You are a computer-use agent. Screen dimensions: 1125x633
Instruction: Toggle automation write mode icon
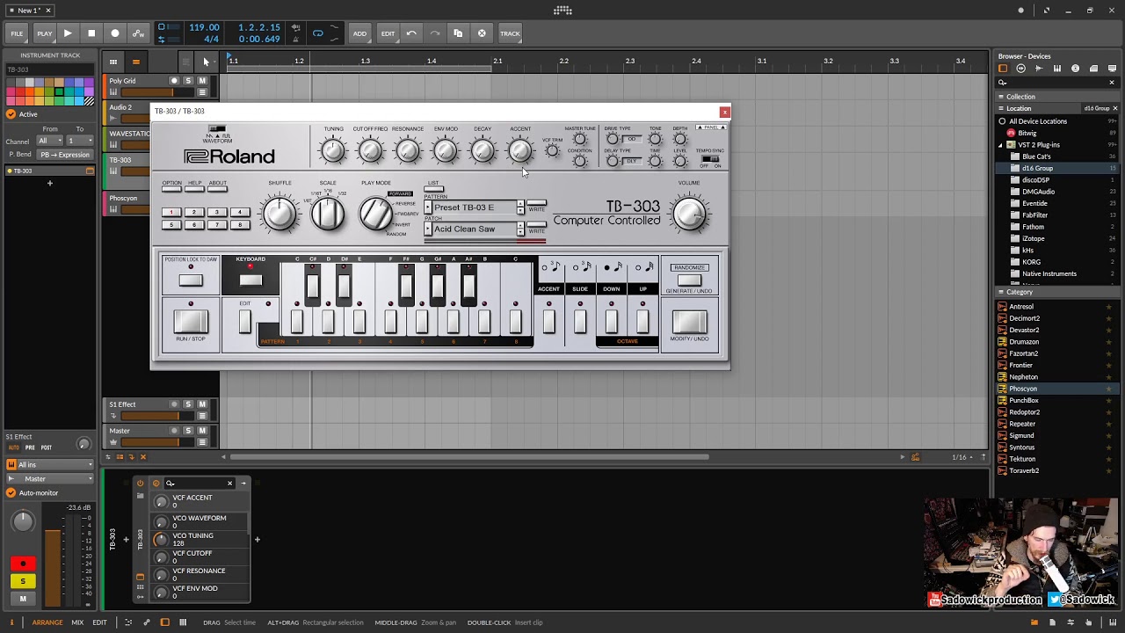(x=138, y=33)
